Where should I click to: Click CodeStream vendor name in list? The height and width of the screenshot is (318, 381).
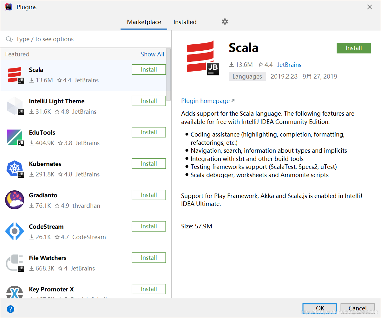89,237
